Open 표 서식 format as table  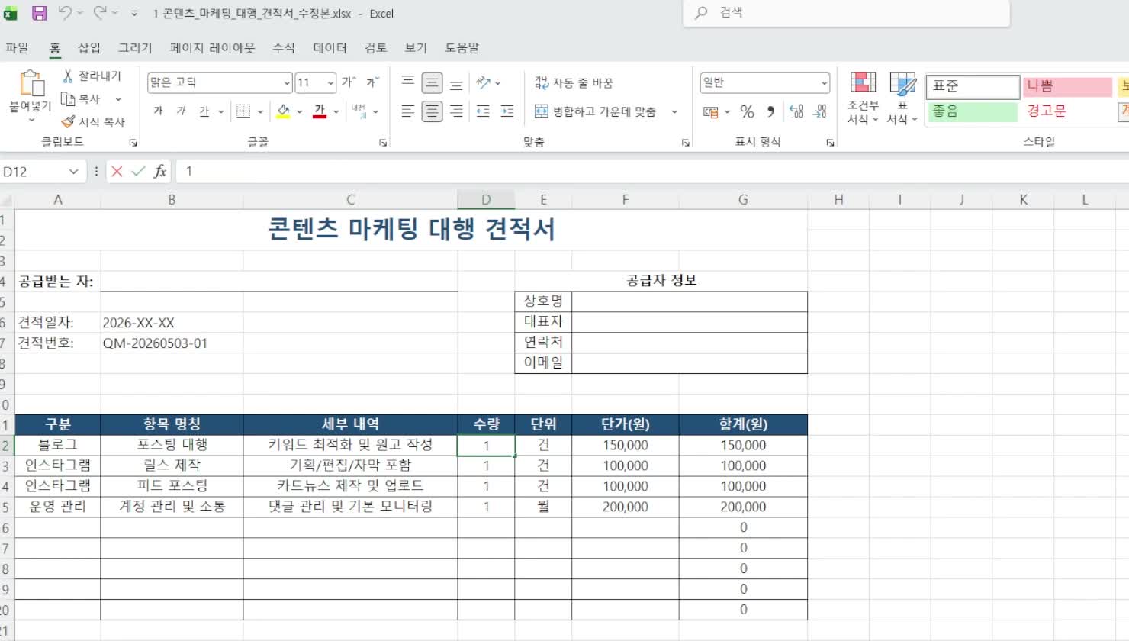tap(902, 98)
